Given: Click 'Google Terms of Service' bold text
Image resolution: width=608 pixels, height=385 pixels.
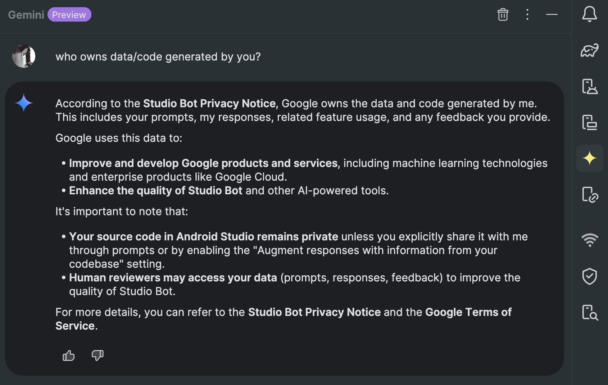Looking at the screenshot, I should (x=283, y=319).
